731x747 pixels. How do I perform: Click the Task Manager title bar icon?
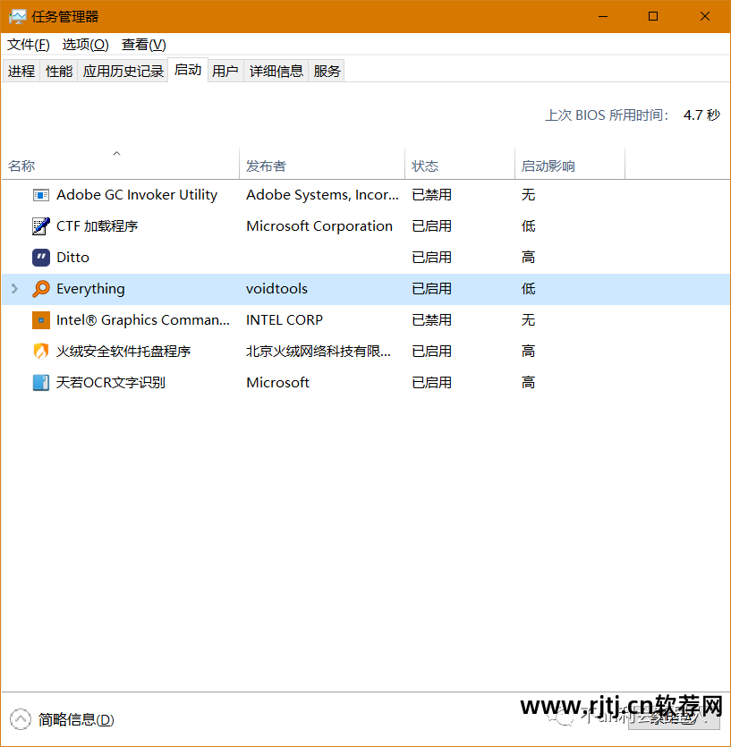[16, 15]
